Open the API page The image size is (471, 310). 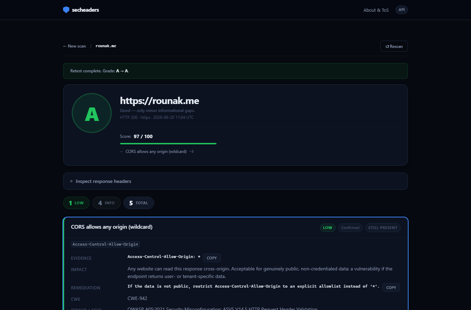click(402, 10)
